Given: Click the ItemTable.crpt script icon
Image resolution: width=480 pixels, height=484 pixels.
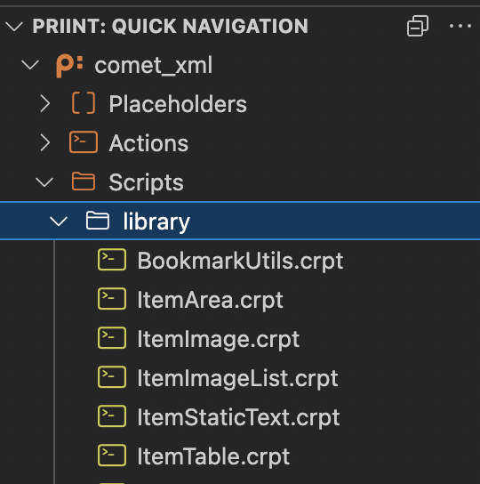Looking at the screenshot, I should click(x=112, y=455).
